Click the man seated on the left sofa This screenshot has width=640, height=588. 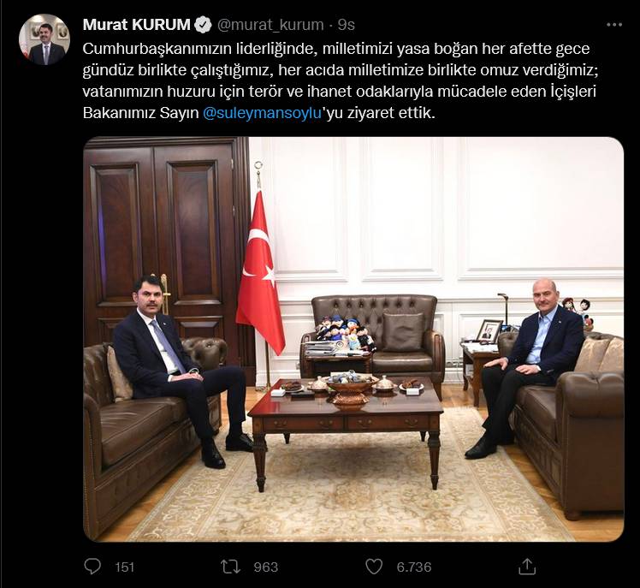pos(180,367)
